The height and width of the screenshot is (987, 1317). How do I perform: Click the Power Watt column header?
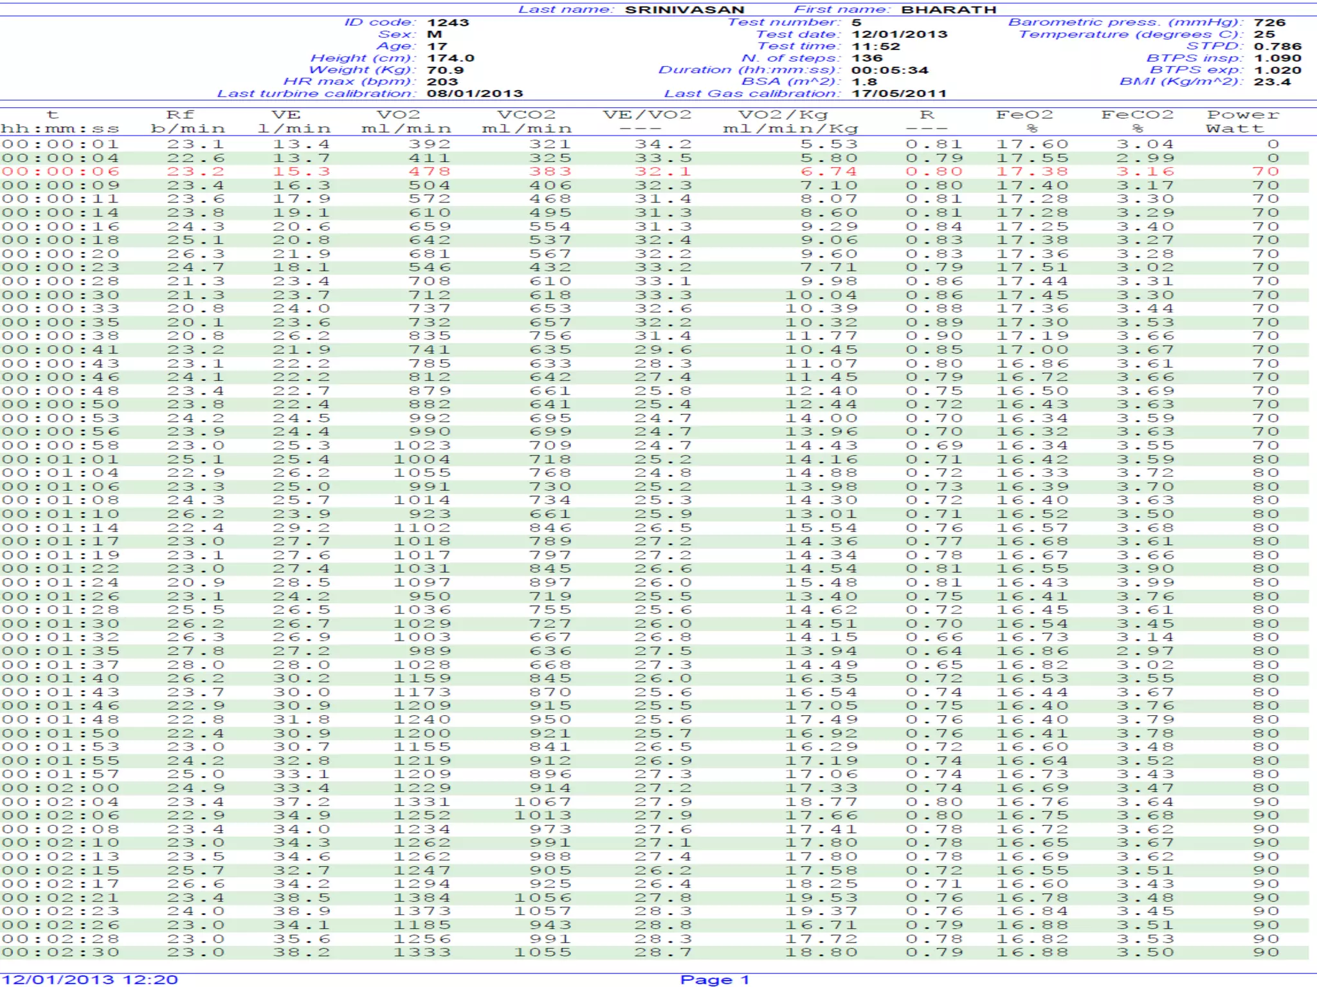[1243, 121]
